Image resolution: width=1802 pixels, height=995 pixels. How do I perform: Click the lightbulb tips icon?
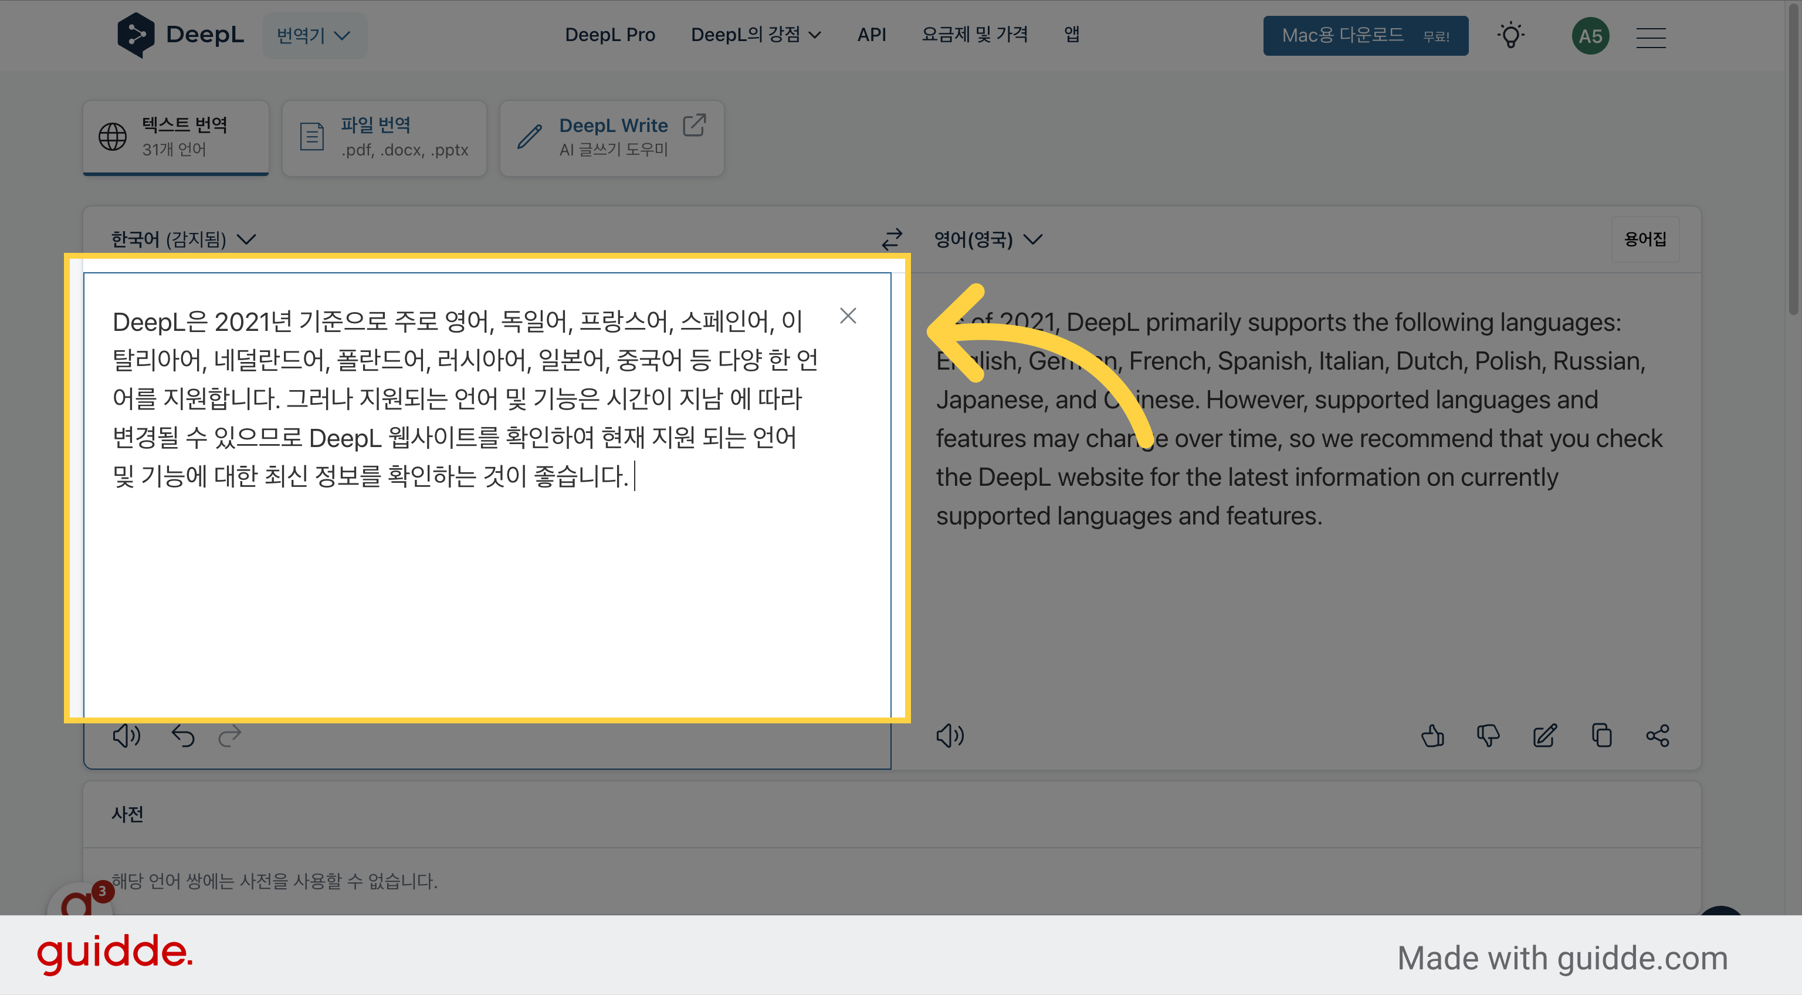coord(1511,36)
